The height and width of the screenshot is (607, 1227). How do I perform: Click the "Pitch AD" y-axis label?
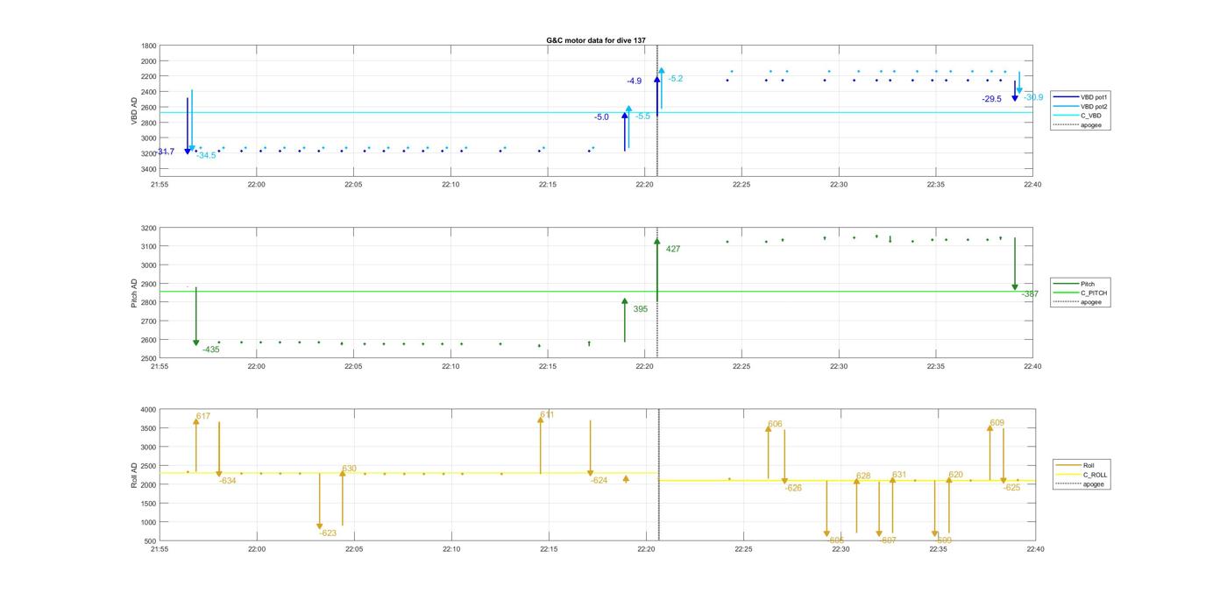(135, 293)
